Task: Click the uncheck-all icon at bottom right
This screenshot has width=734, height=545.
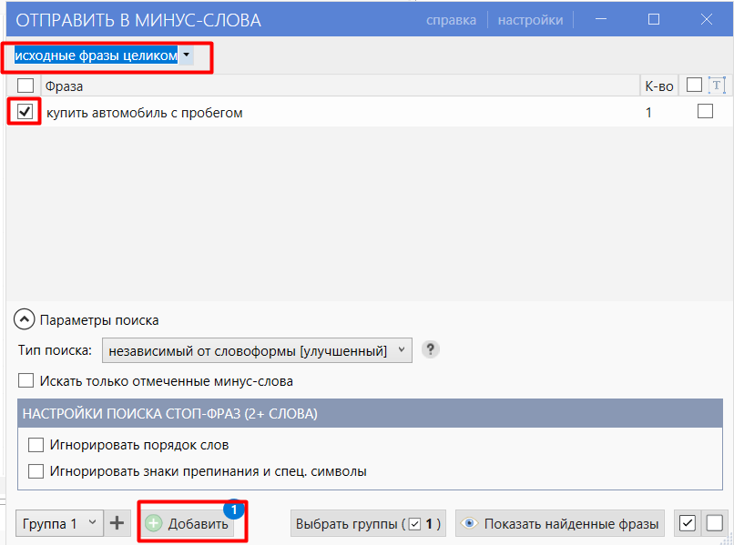Action: coord(714,523)
